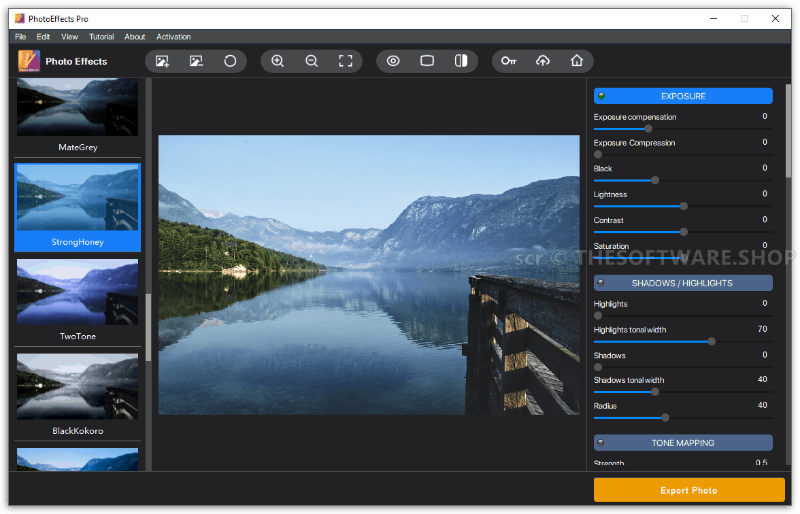Collapse the SHADOWS / HIGHLIGHTS header
This screenshot has height=514, width=800.
683,283
